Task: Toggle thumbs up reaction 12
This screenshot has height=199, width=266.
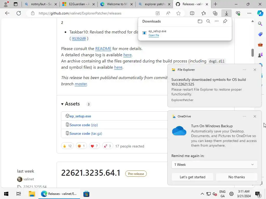Action: coord(67,146)
